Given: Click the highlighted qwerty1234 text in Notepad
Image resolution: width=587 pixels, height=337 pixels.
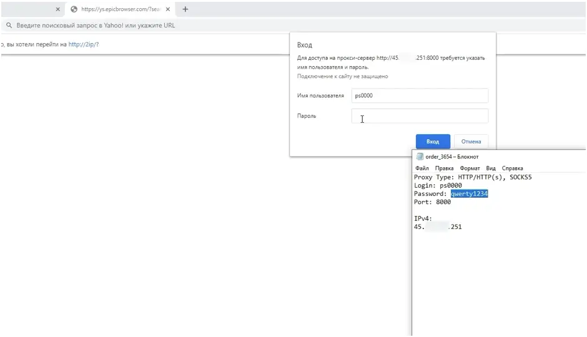Looking at the screenshot, I should (469, 194).
